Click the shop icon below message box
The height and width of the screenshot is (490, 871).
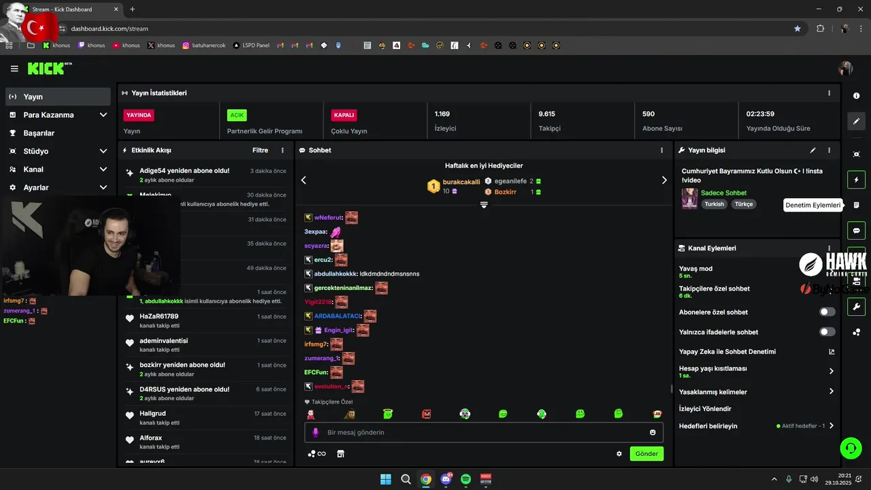(x=341, y=453)
